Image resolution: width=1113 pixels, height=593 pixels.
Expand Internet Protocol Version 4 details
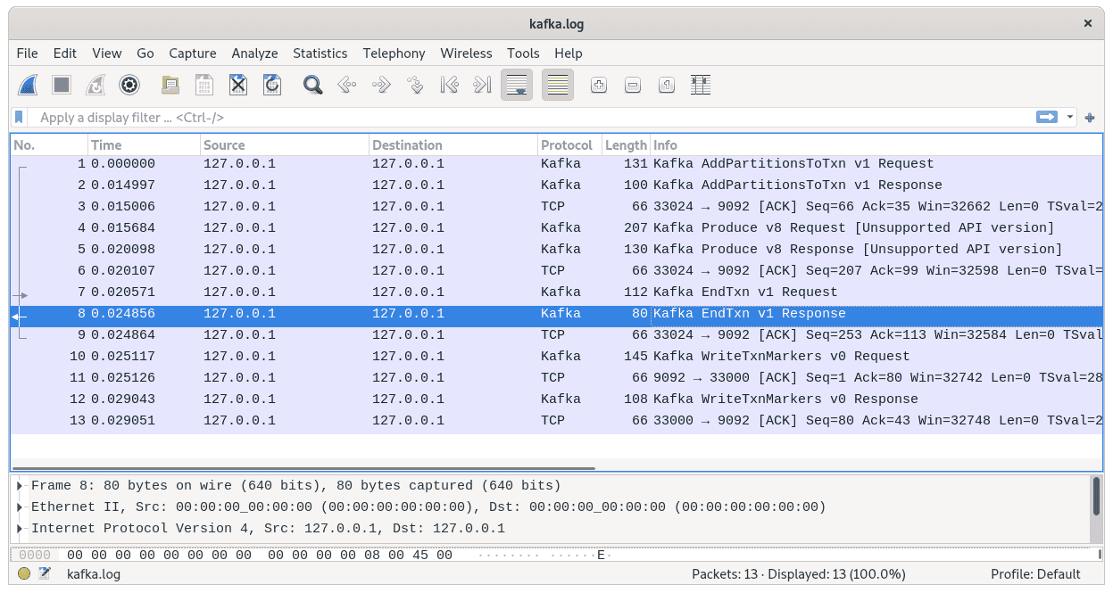coord(20,529)
